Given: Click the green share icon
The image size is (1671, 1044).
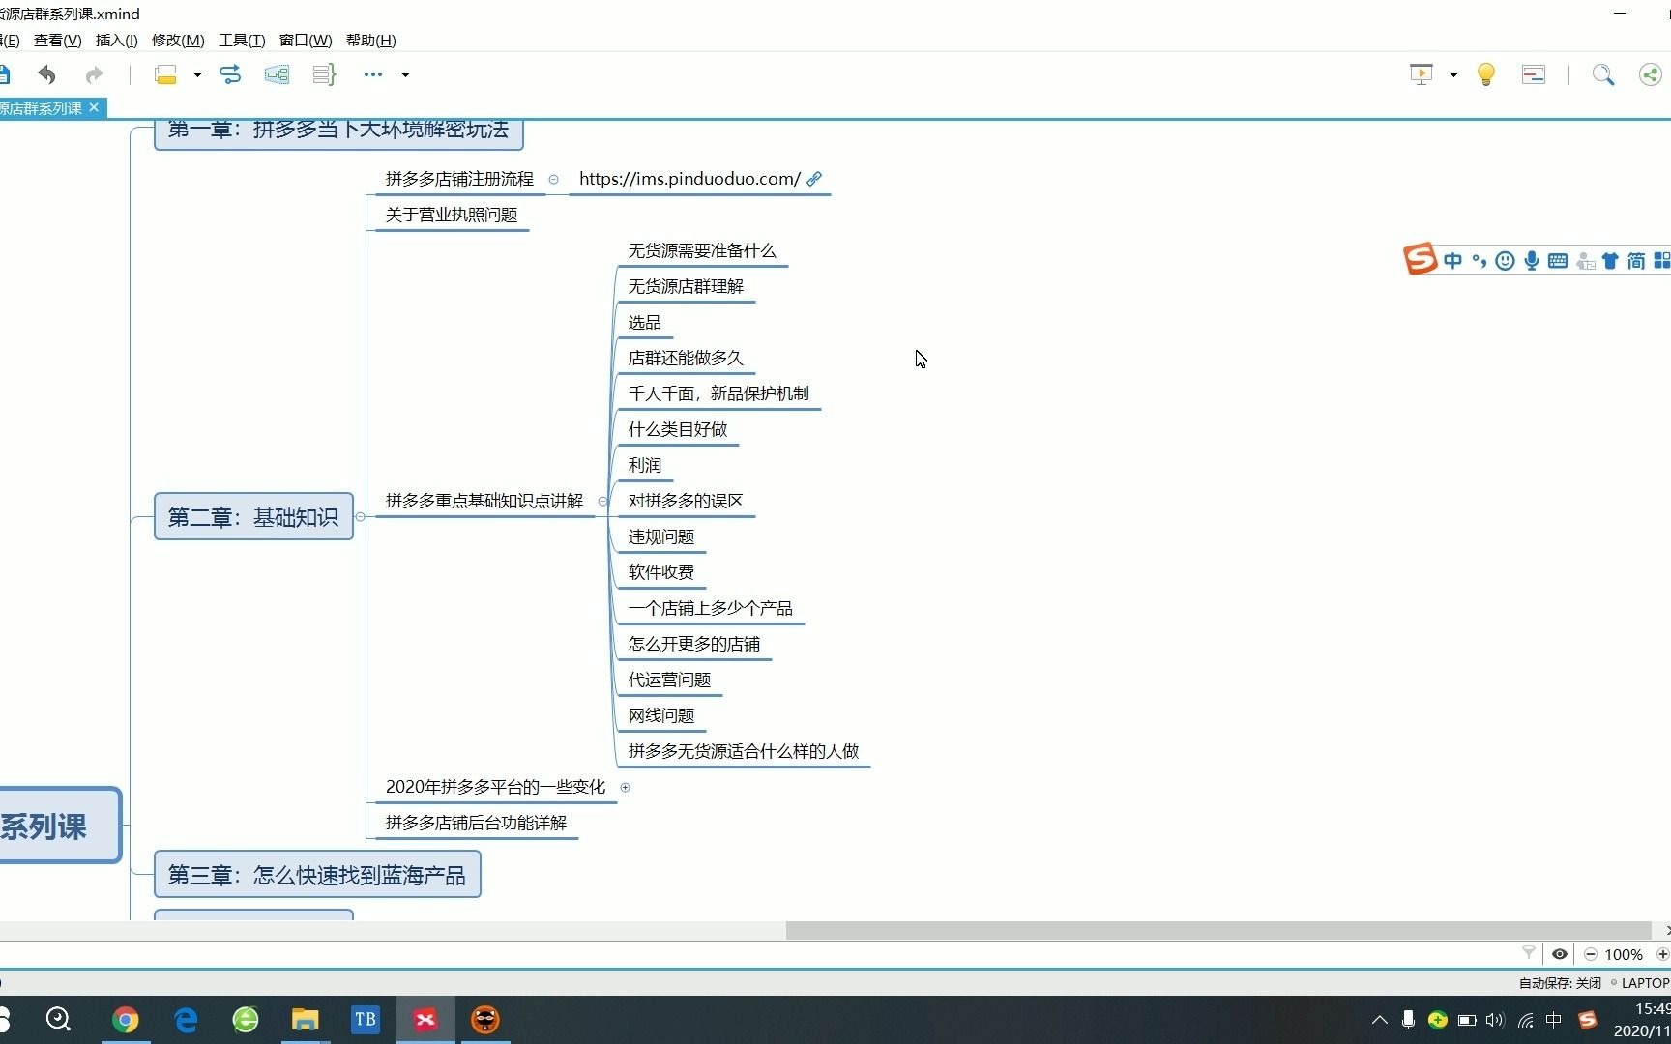Looking at the screenshot, I should tap(1650, 74).
